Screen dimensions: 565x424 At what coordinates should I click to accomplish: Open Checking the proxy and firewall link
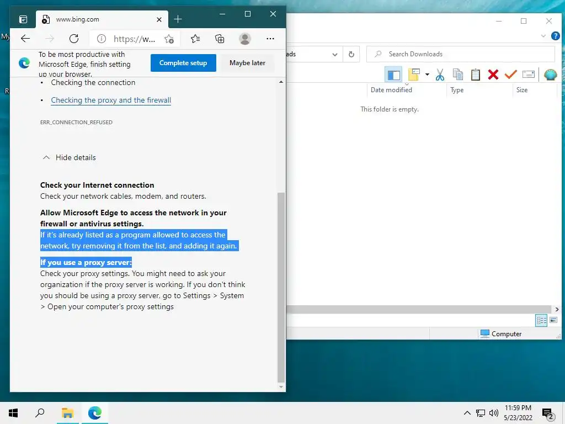(x=111, y=100)
